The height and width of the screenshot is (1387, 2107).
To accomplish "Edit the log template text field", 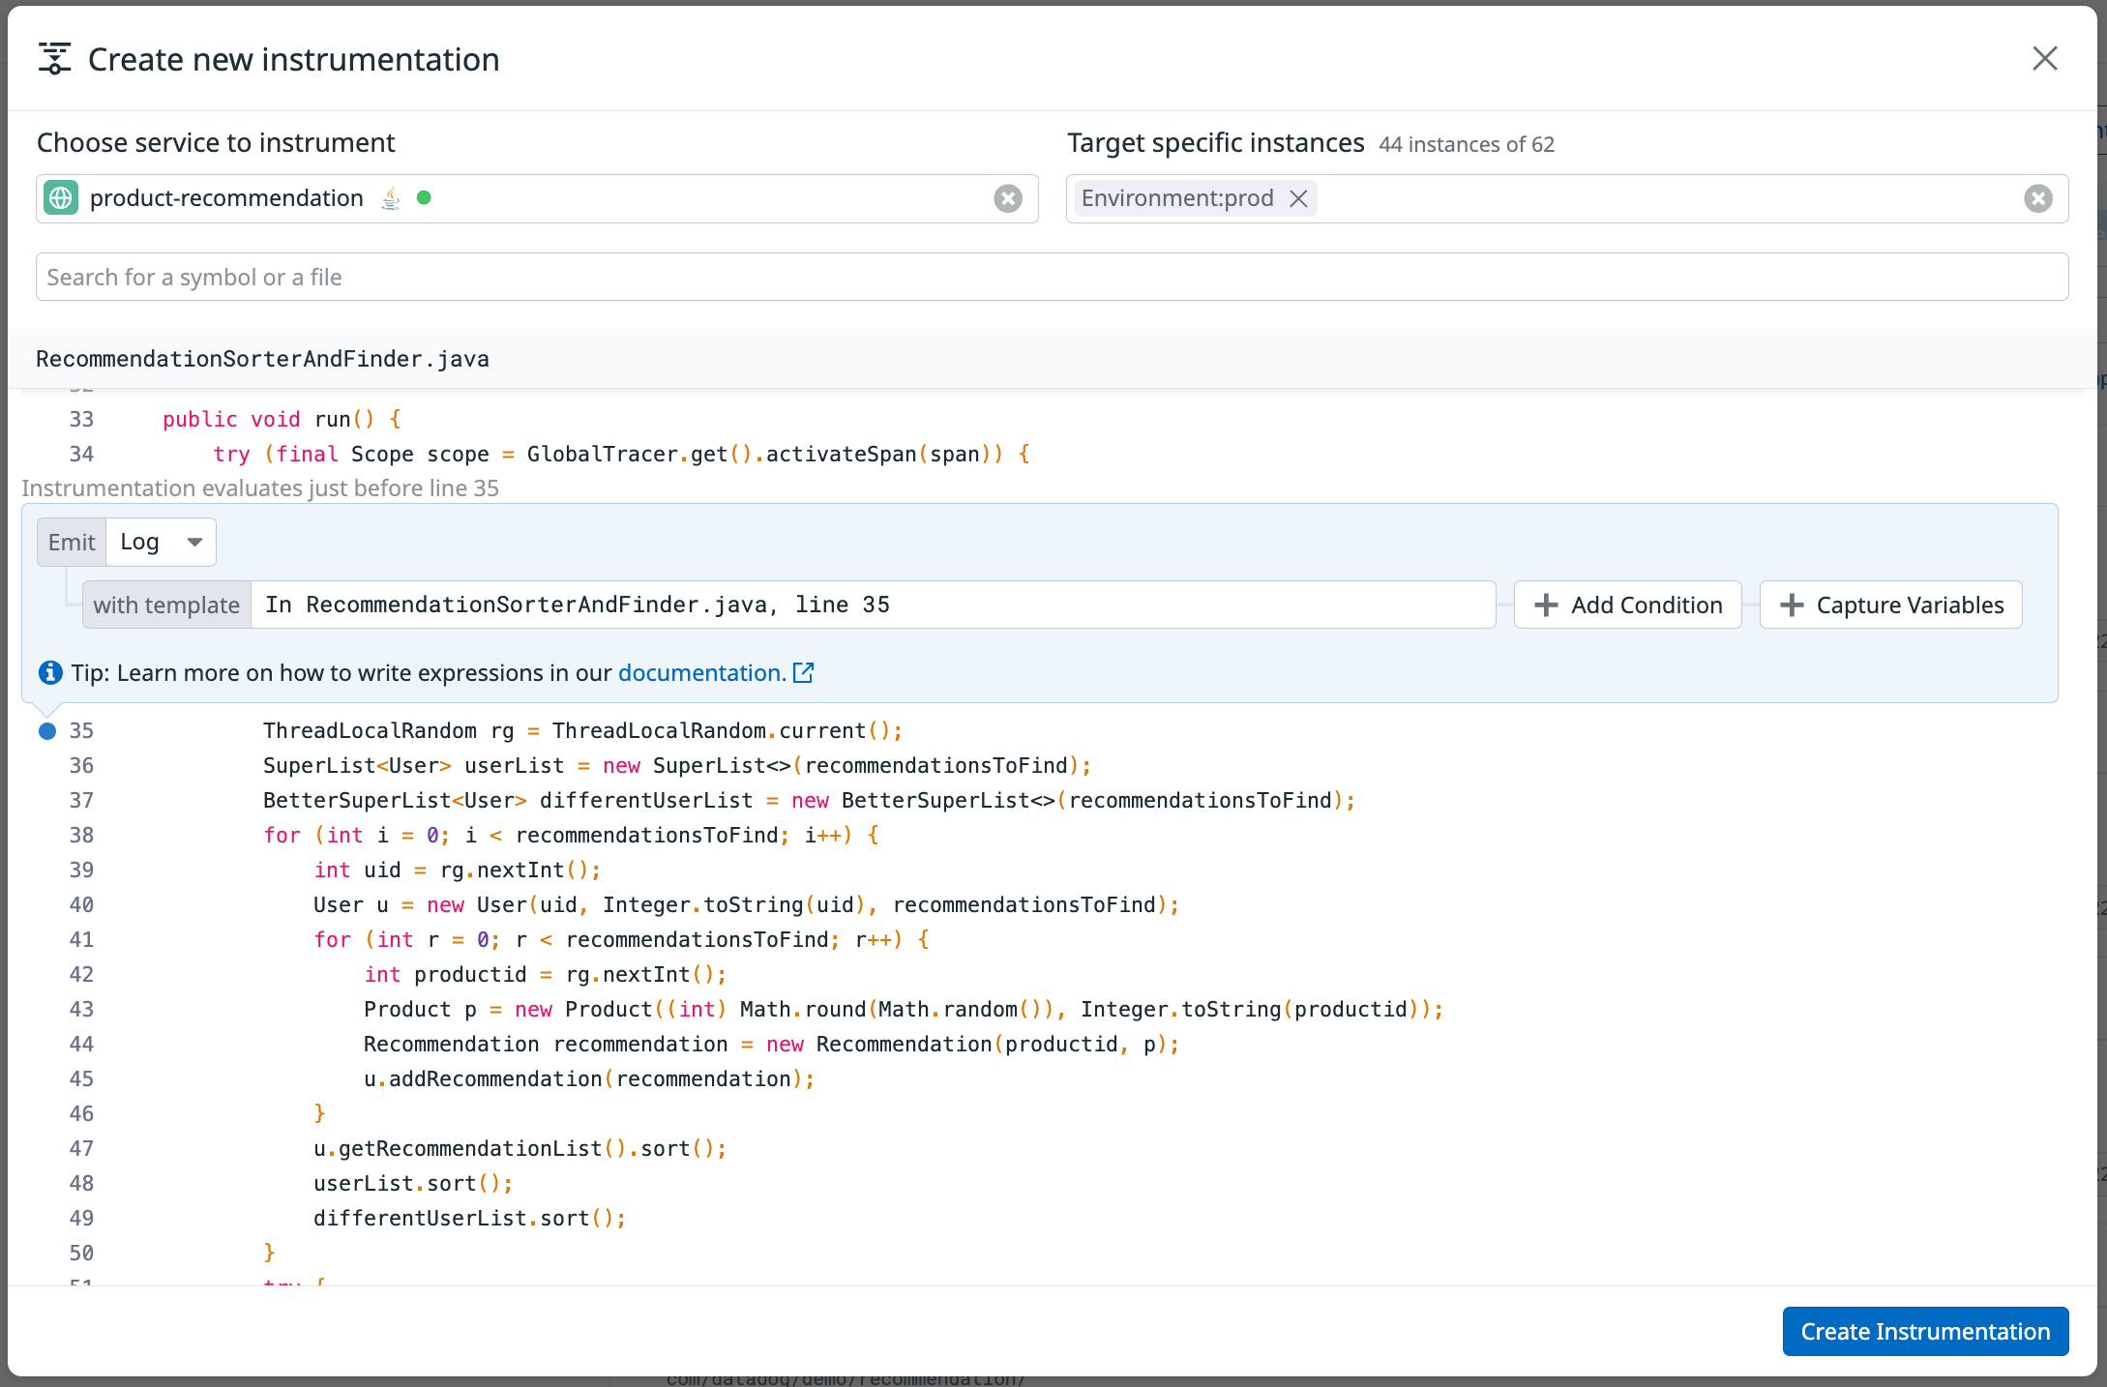I will click(x=871, y=605).
